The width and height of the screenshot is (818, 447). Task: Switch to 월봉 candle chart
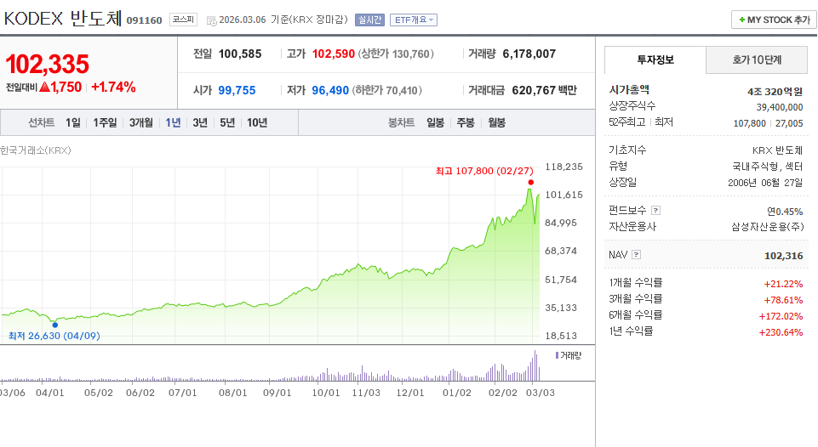(x=496, y=123)
